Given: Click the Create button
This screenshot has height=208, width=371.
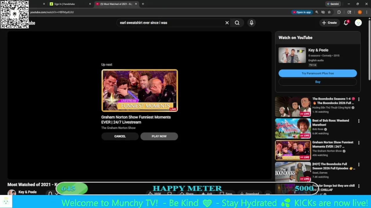Looking at the screenshot, I should pyautogui.click(x=329, y=23).
